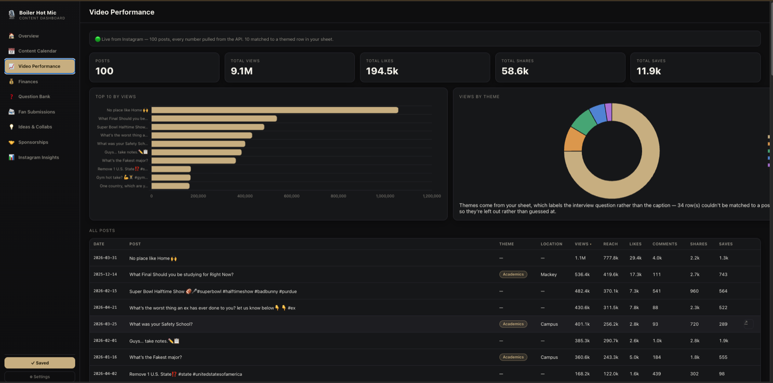
Task: Click the Settings gear icon
Action: [x=31, y=377]
